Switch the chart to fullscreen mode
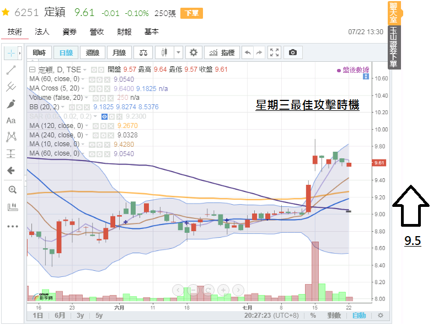444x331 pixels. point(274,52)
